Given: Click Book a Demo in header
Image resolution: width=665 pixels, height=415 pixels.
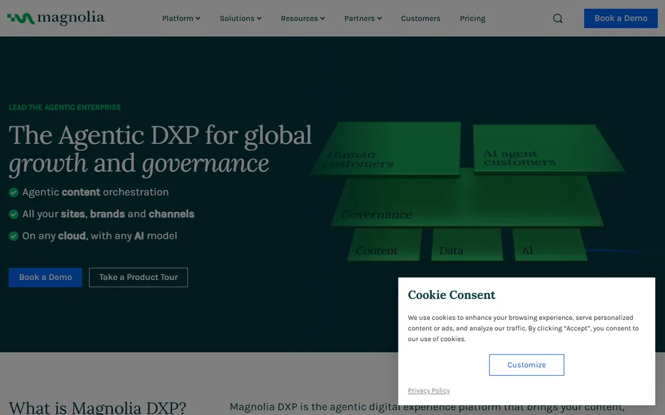Looking at the screenshot, I should point(620,18).
